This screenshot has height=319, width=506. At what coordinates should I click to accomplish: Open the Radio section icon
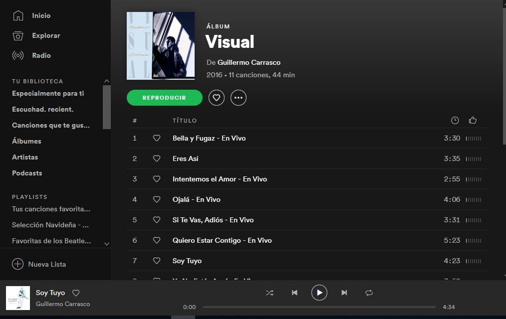[17, 55]
